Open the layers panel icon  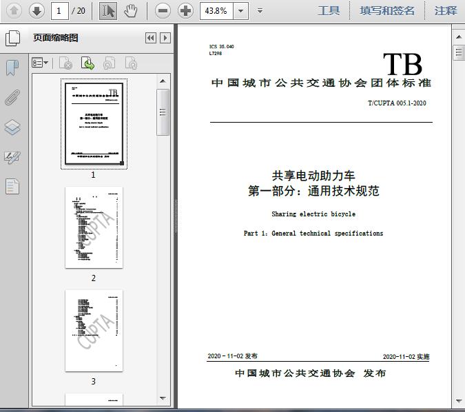(12, 127)
